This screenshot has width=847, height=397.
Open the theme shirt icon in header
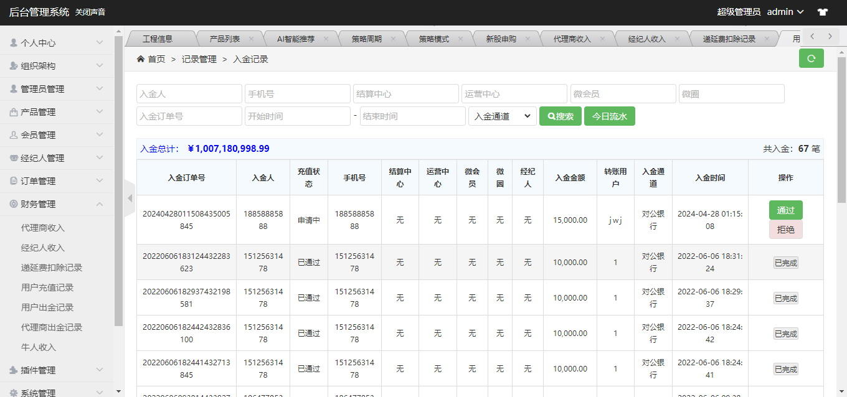point(822,12)
